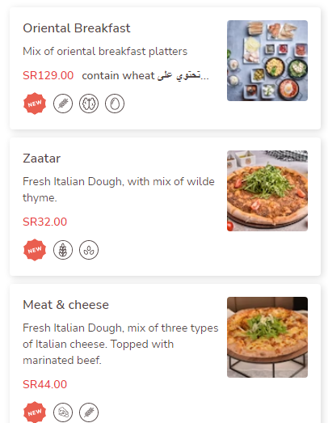Click the dairy cheese icon on Meat & cheese

63,412
